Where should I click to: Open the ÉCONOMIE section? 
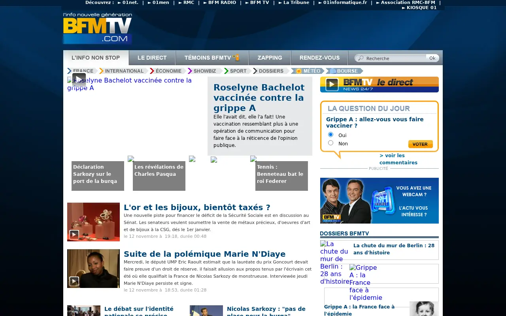pyautogui.click(x=168, y=71)
